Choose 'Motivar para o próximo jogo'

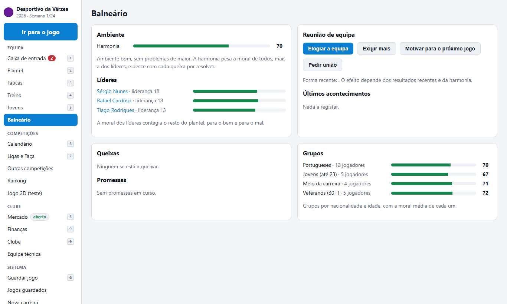point(440,49)
